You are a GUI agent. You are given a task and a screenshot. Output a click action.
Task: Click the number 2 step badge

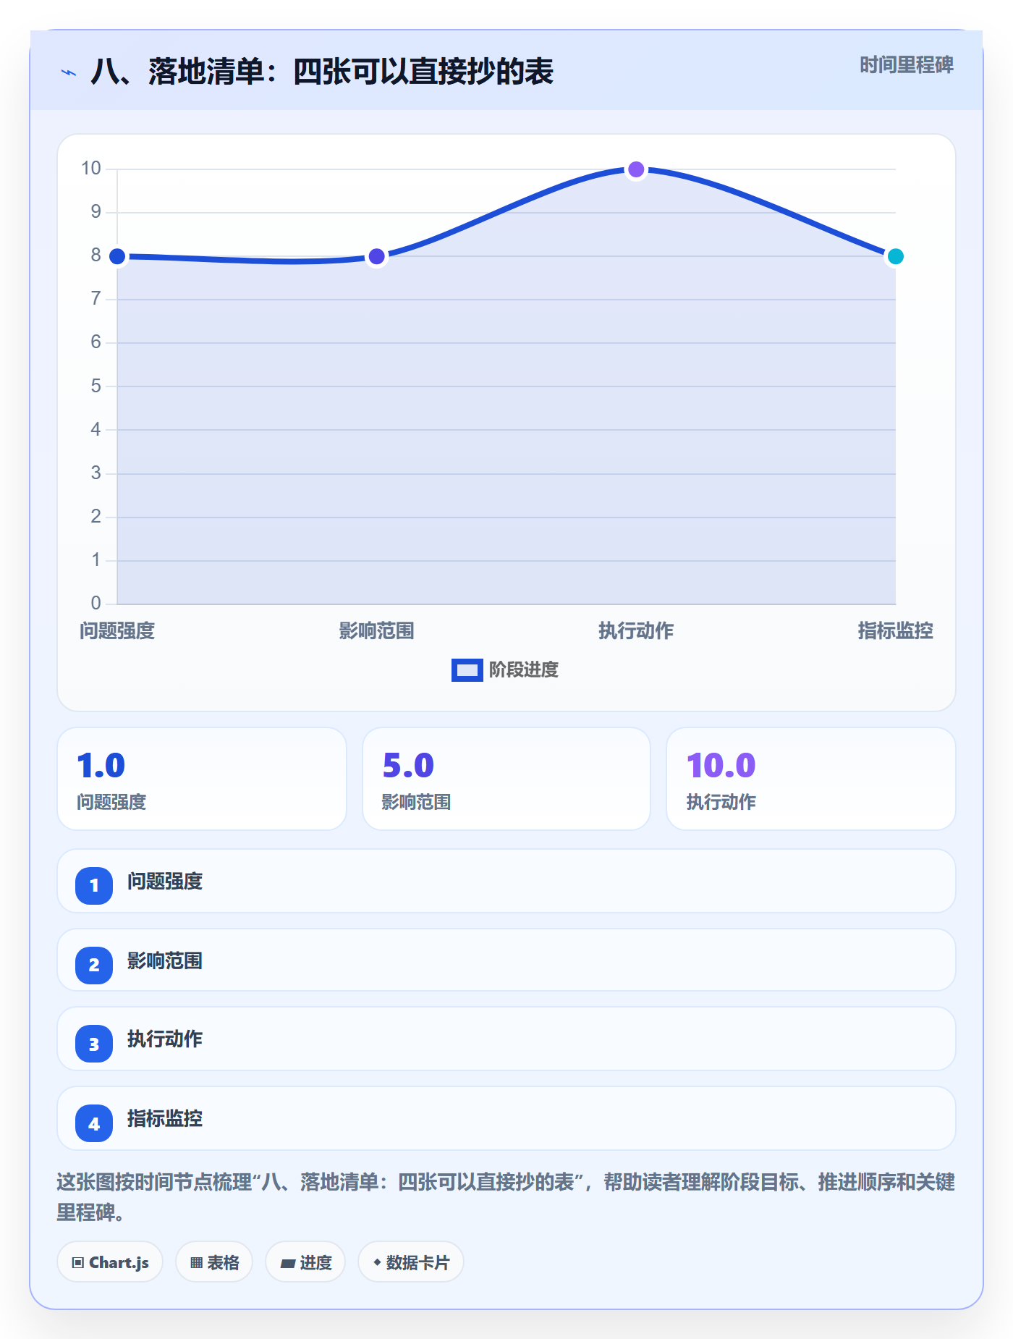pyautogui.click(x=94, y=965)
